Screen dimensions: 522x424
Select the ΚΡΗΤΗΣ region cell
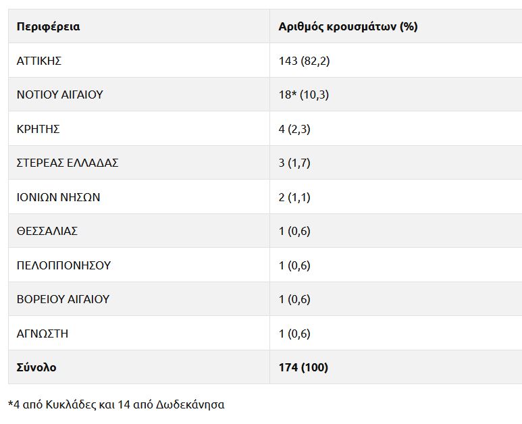38,129
